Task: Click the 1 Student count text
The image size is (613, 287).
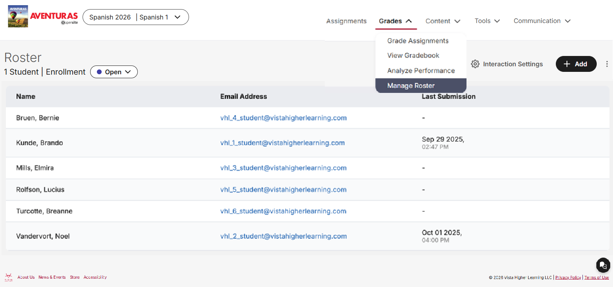Action: 21,72
